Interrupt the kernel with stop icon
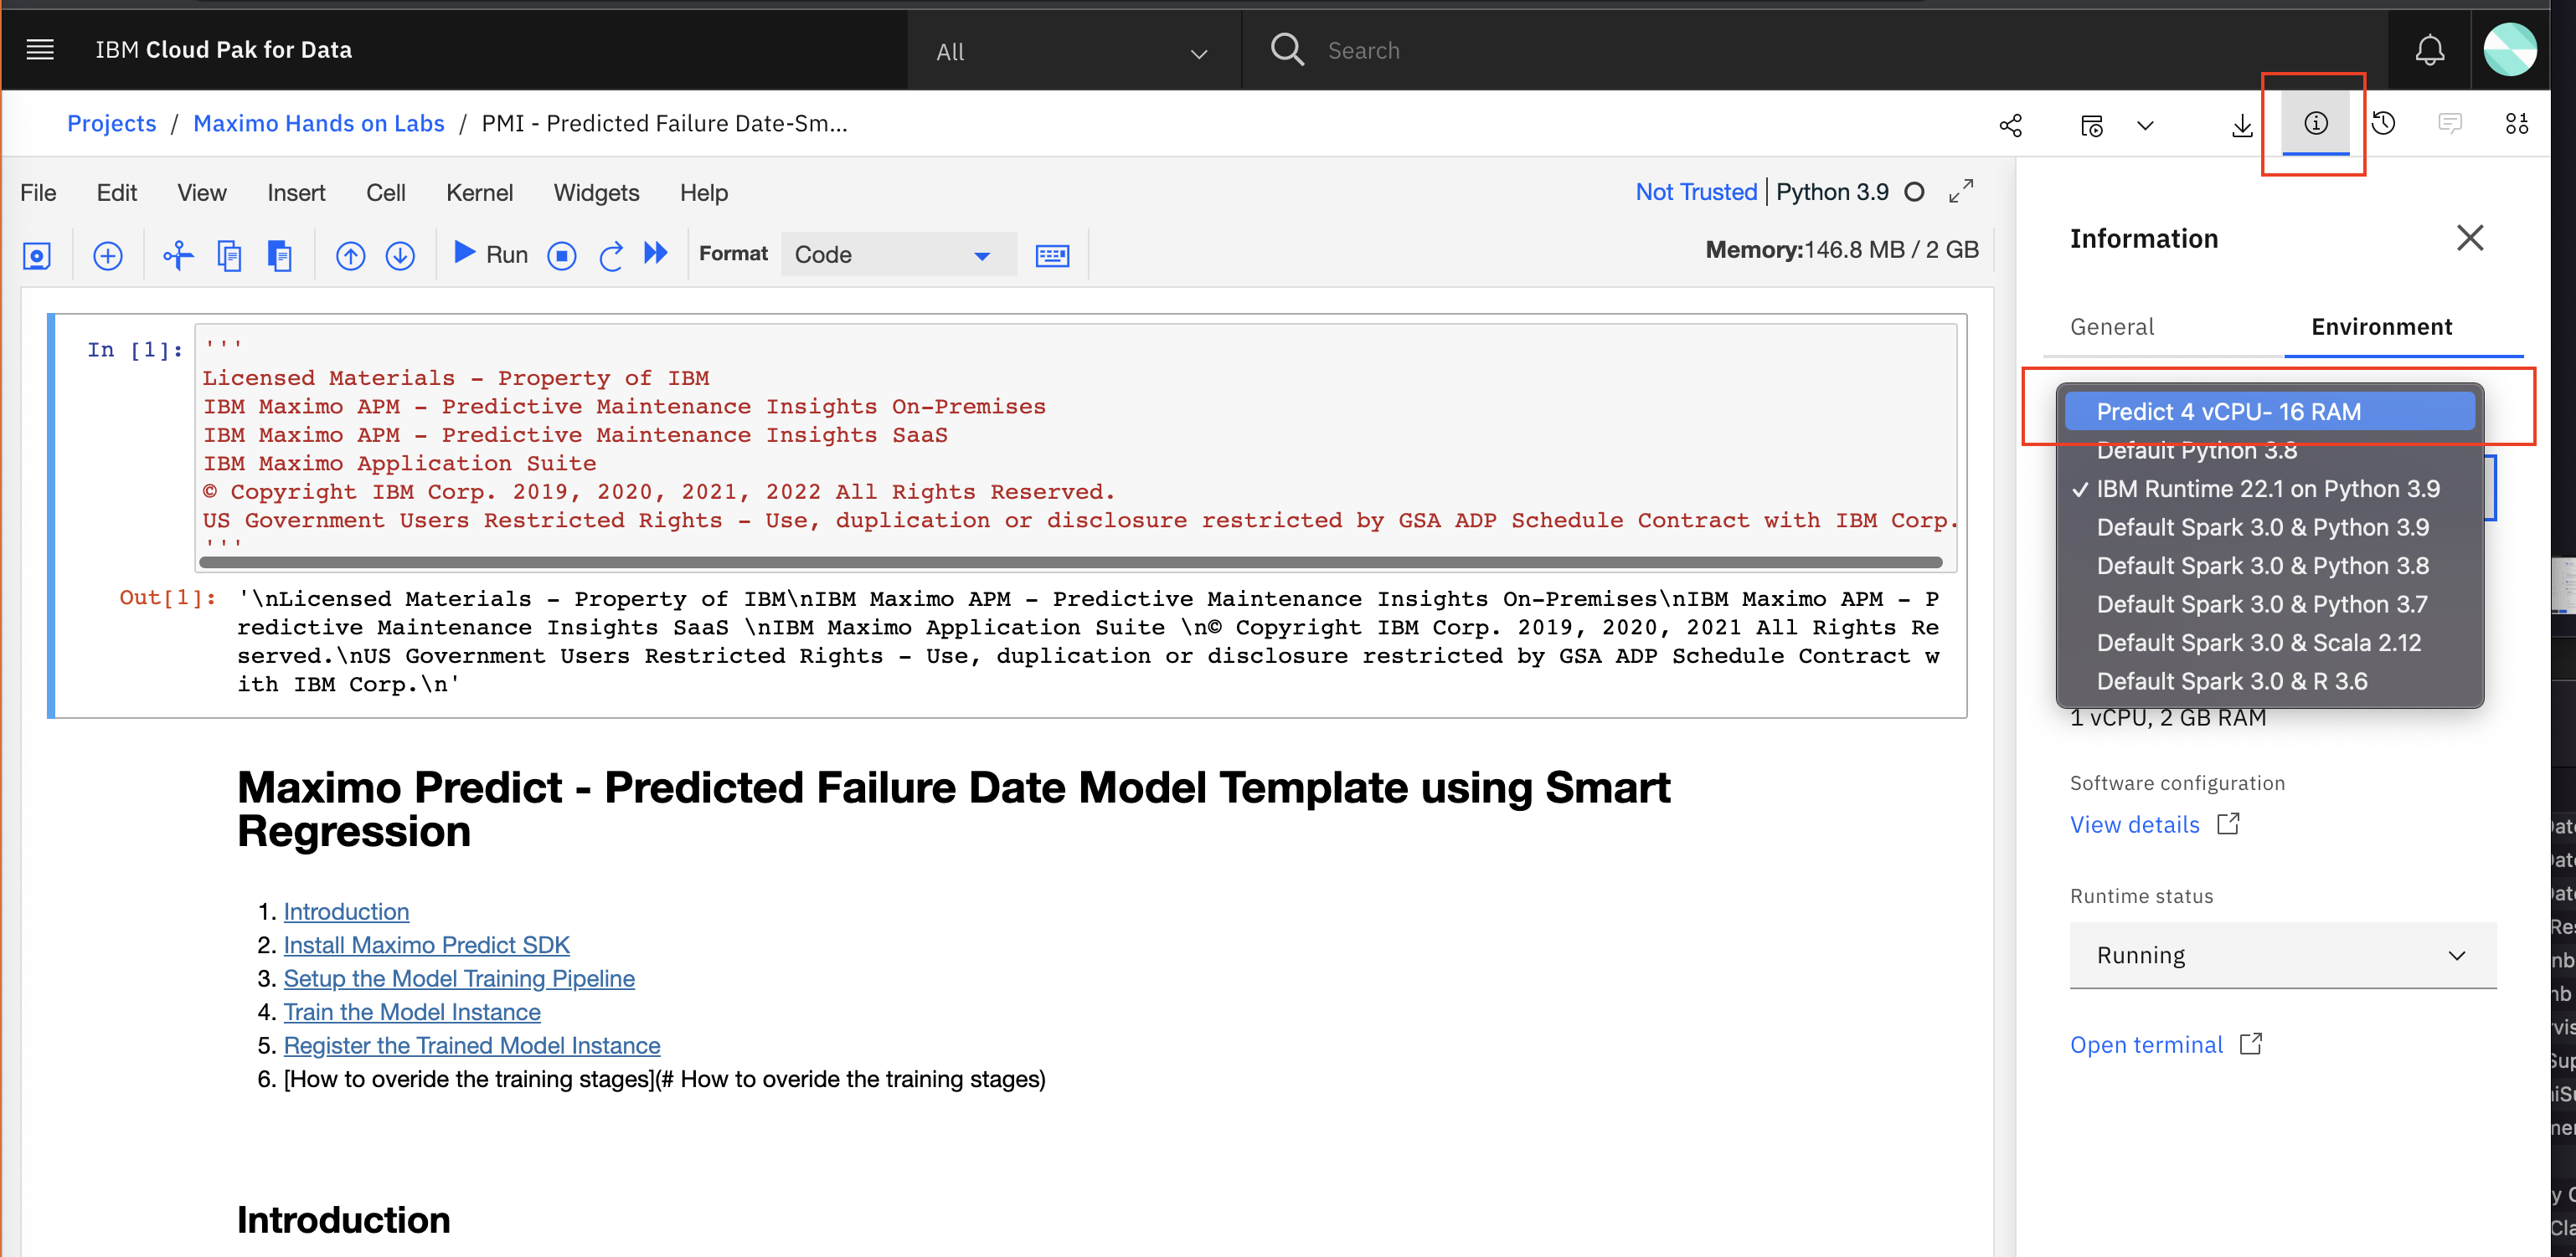The height and width of the screenshot is (1257, 2576). (562, 256)
